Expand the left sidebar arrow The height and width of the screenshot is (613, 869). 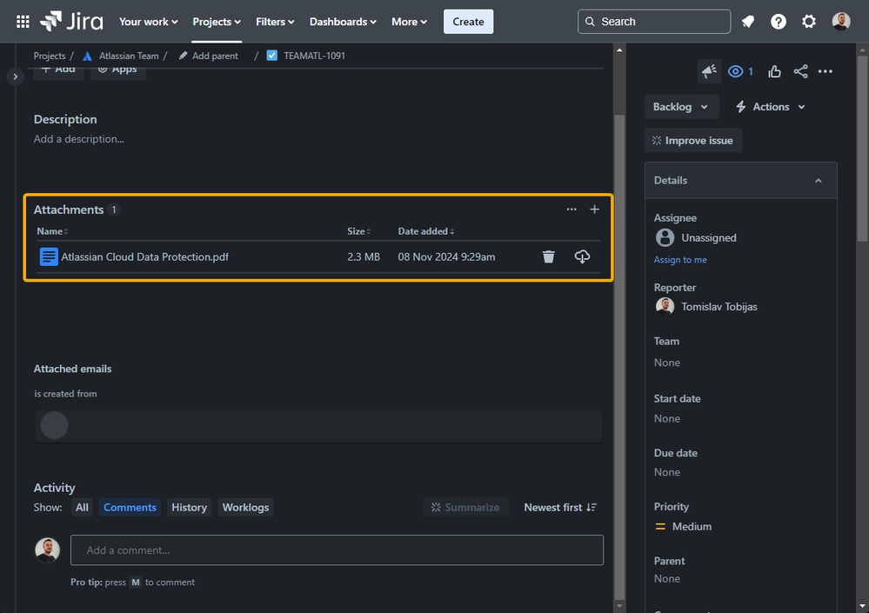point(16,77)
